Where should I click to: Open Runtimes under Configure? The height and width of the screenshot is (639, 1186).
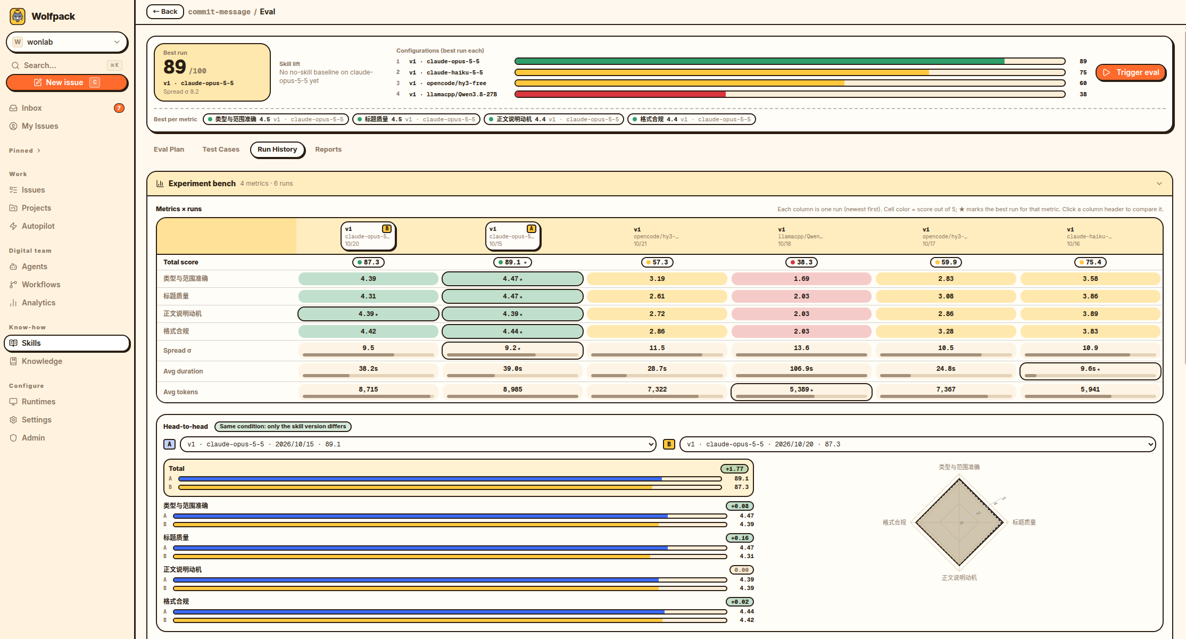[67, 402]
